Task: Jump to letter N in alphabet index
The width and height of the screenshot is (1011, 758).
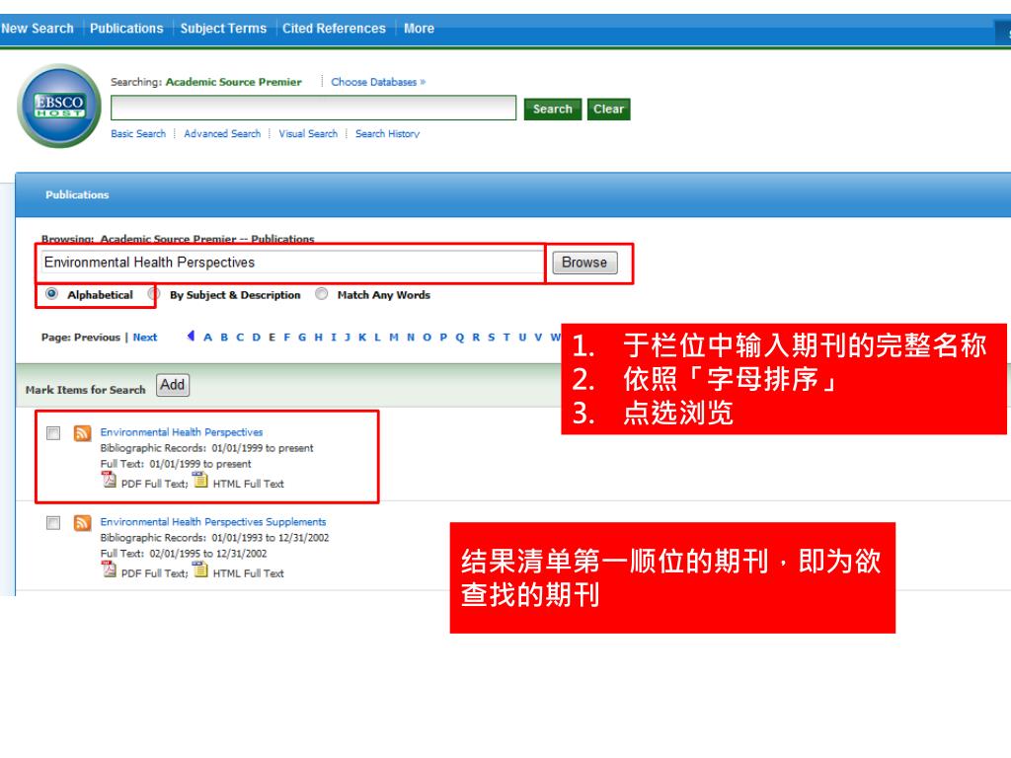Action: tap(411, 338)
